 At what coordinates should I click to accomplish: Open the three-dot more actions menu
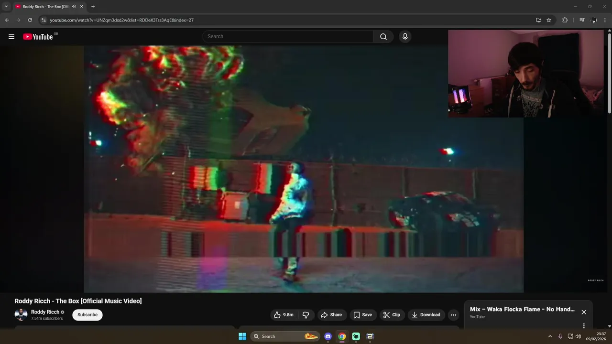pyautogui.click(x=453, y=315)
